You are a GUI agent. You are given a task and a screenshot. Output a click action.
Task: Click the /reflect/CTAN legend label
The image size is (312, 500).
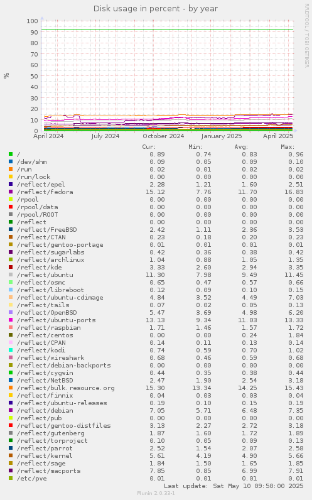[41, 237]
